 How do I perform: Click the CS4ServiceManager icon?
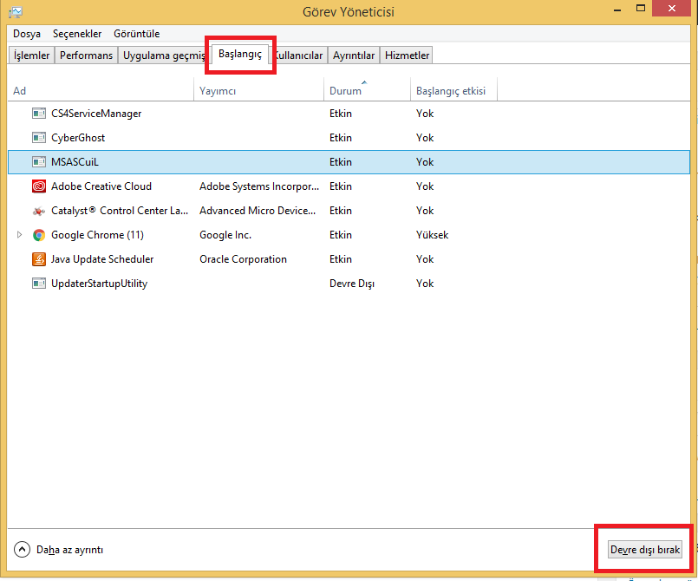tap(38, 113)
